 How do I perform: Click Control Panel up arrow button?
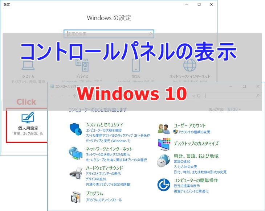pos(74,96)
